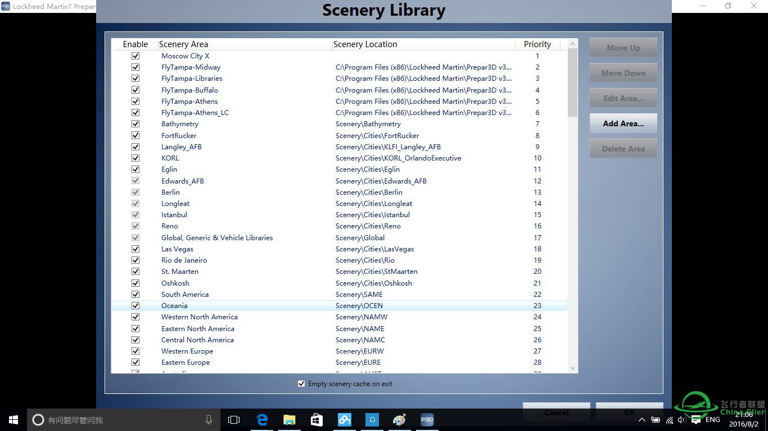Image resolution: width=768 pixels, height=431 pixels.
Task: Switch to Prepar3D taskbar icon
Action: pos(427,420)
